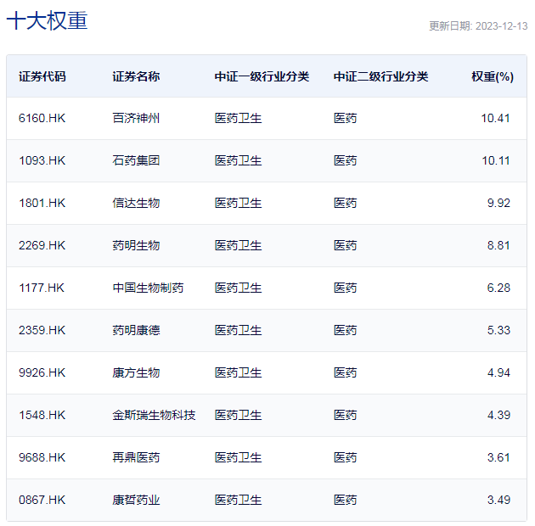The width and height of the screenshot is (535, 526).
Task: Click the 石药集团 security name
Action: (x=136, y=160)
